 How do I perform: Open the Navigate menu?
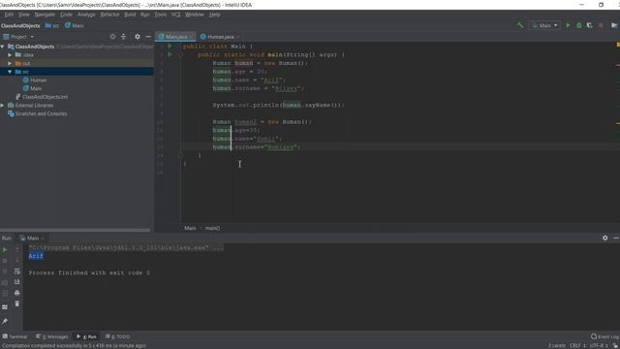[x=45, y=15]
